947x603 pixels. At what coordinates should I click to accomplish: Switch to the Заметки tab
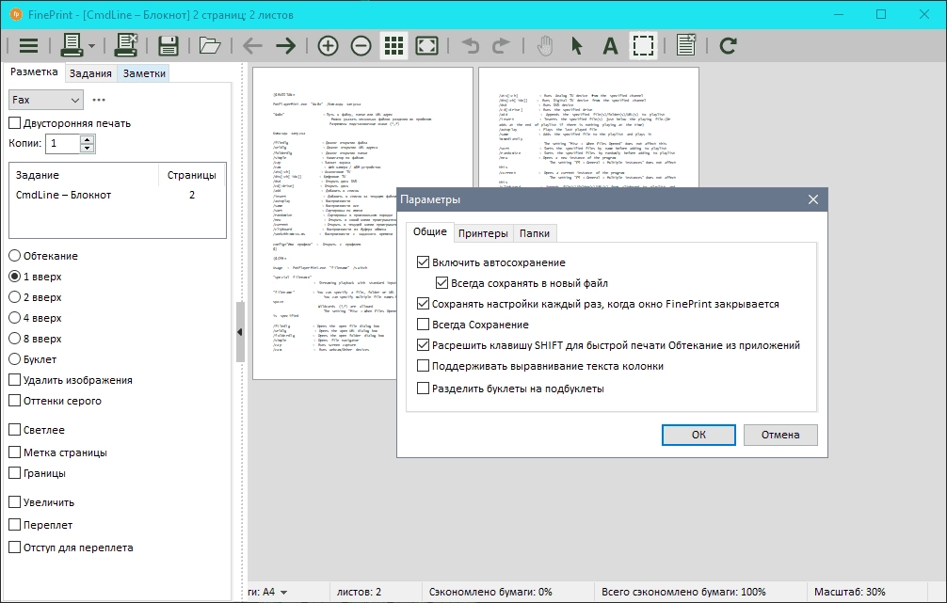(x=144, y=73)
